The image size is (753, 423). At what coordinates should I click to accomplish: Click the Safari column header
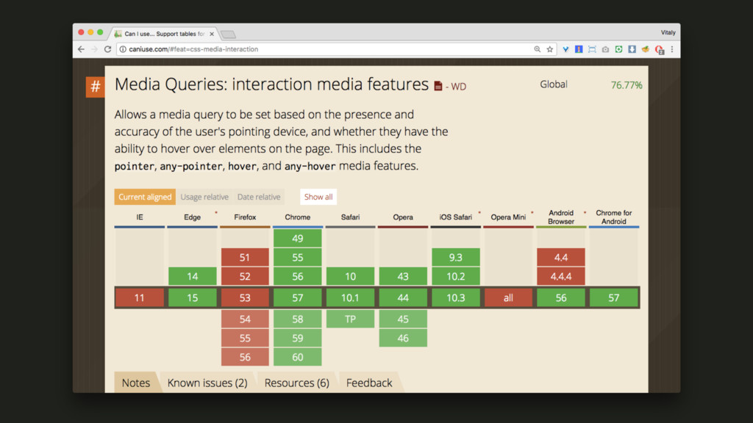[350, 217]
